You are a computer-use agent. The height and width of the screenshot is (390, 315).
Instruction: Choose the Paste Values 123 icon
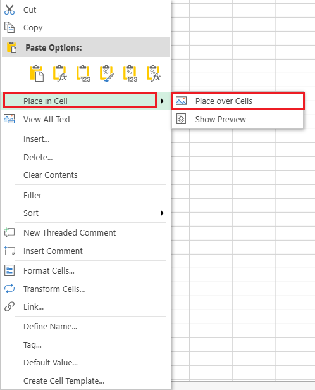coord(83,73)
